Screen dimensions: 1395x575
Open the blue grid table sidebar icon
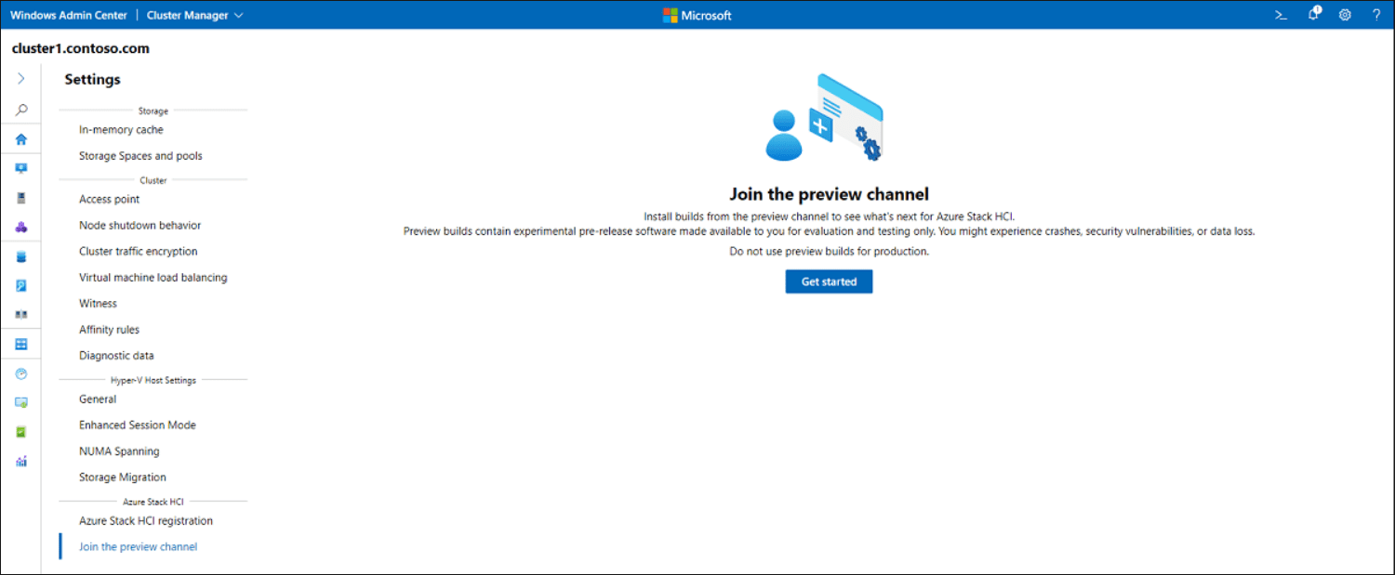pos(20,344)
